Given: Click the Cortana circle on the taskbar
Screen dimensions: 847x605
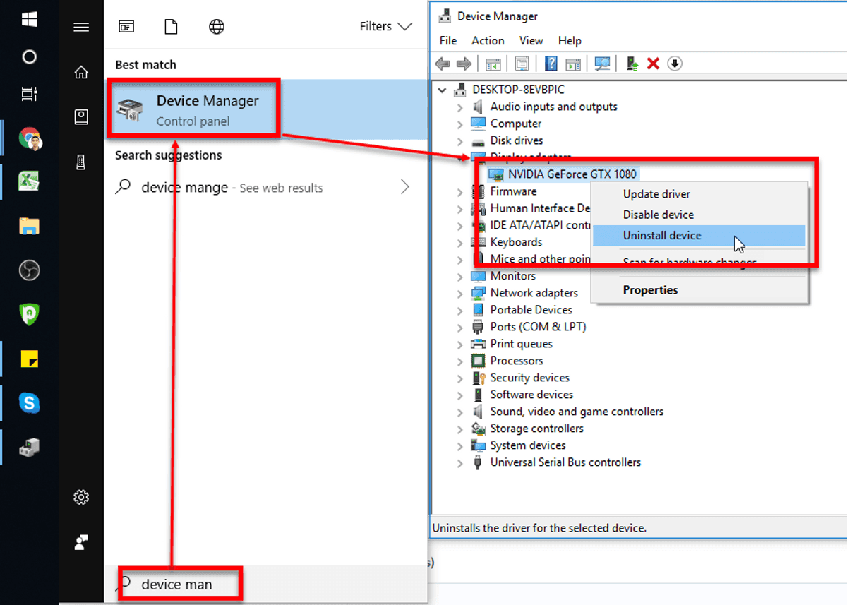Looking at the screenshot, I should (29, 56).
